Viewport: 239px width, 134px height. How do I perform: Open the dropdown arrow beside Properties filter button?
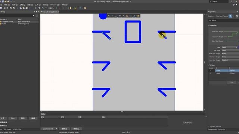point(233,16)
